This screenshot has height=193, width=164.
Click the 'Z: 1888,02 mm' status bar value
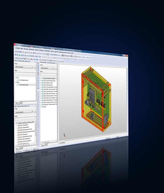coord(35,149)
